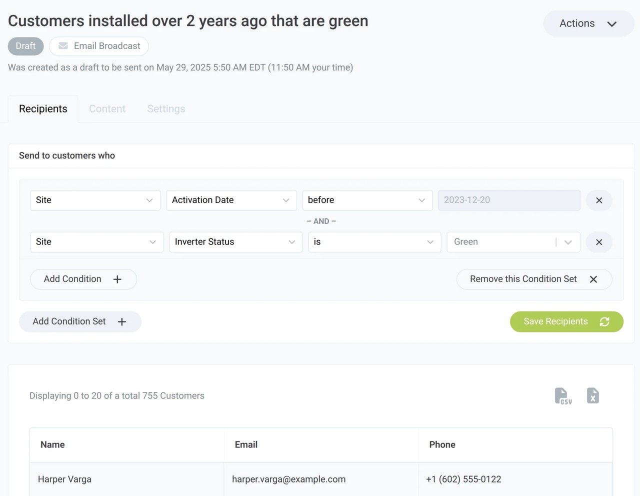Download recipients as CSV file

tap(563, 396)
